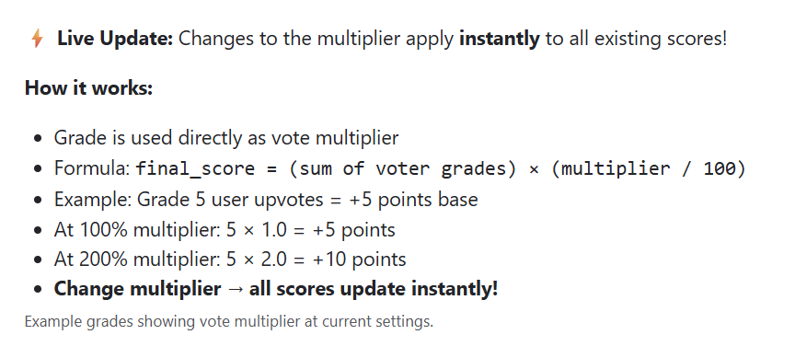This screenshot has height=346, width=795.
Task: Click the "At 100% multiplier" line
Action: coord(225,230)
